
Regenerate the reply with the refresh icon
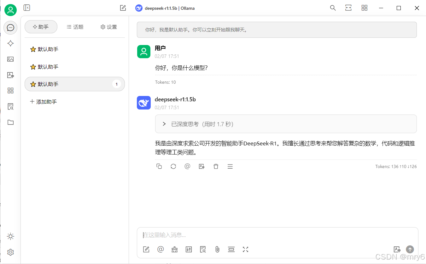pyautogui.click(x=173, y=166)
